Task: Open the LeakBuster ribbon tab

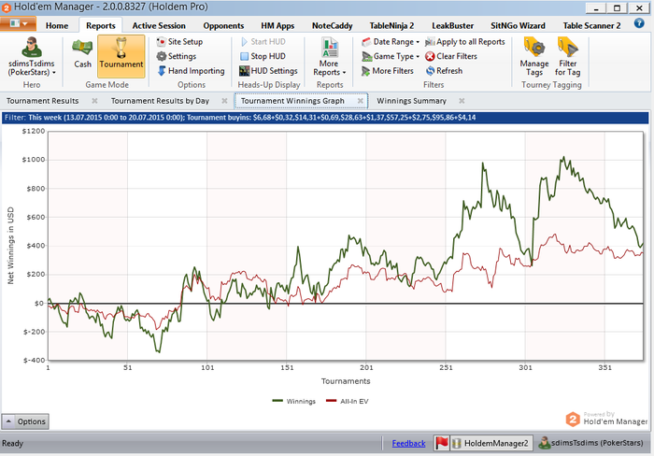Action: click(452, 26)
